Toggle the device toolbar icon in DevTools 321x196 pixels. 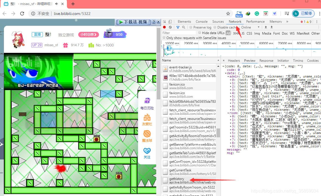tap(170, 22)
